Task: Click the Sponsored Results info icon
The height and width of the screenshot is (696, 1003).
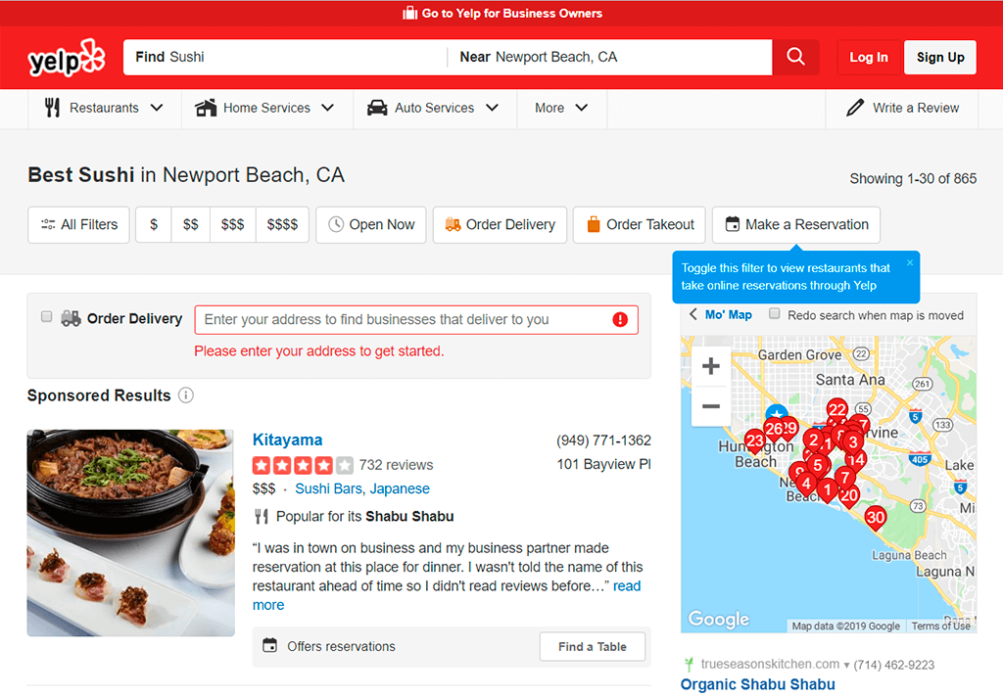Action: [x=185, y=395]
